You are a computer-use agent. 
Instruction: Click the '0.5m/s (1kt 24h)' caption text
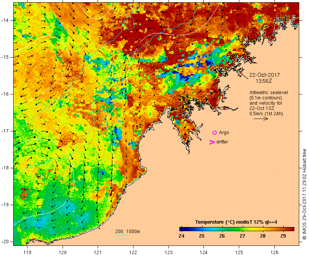click(x=266, y=114)
